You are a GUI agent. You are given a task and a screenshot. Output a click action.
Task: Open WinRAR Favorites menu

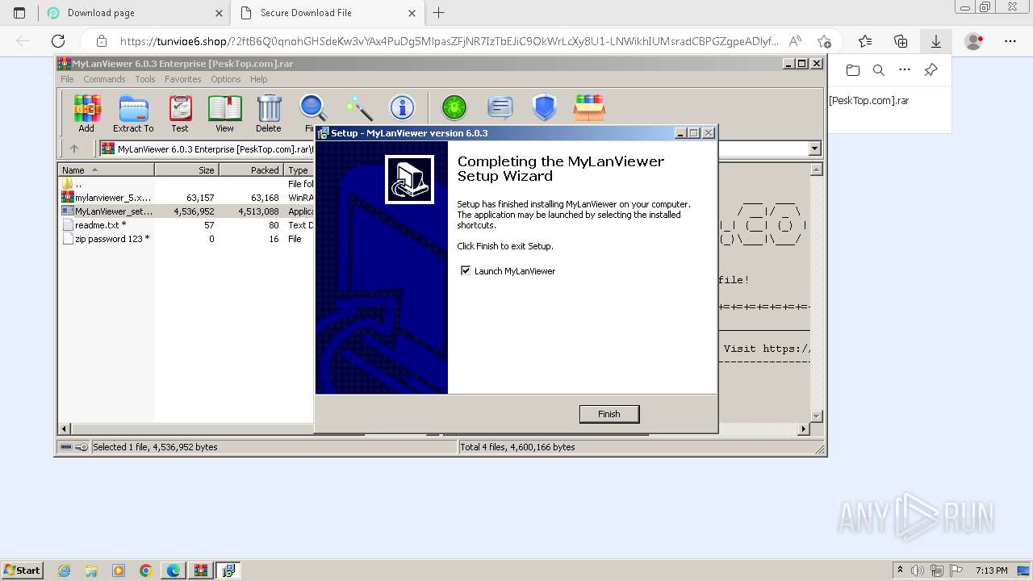tap(183, 79)
